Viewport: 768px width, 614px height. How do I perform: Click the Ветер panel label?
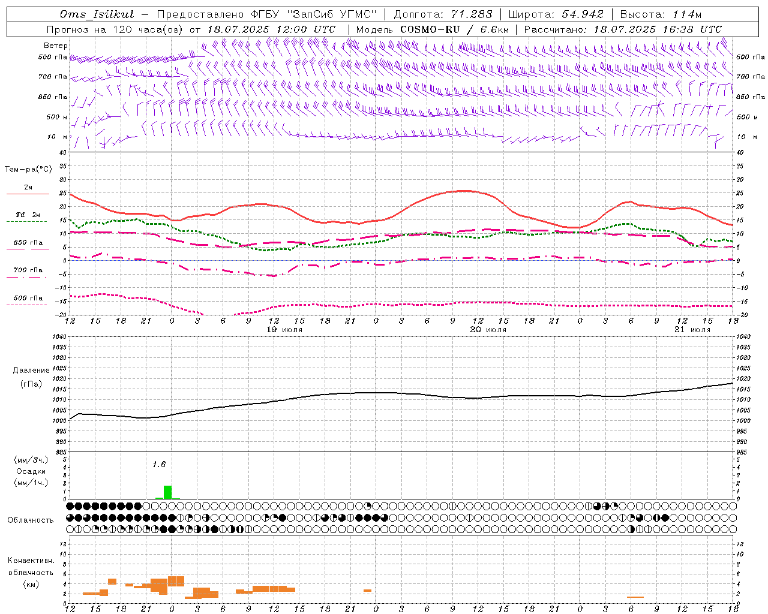coord(56,46)
